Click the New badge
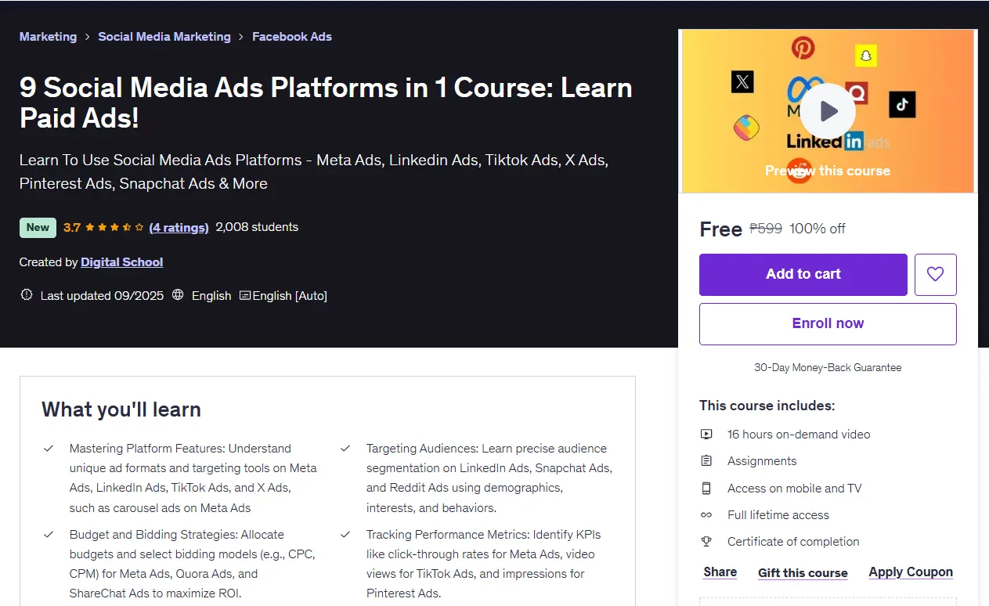 pyautogui.click(x=38, y=227)
